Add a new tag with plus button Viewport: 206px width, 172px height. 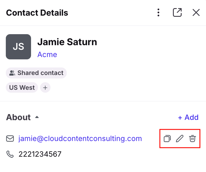[x=45, y=87]
